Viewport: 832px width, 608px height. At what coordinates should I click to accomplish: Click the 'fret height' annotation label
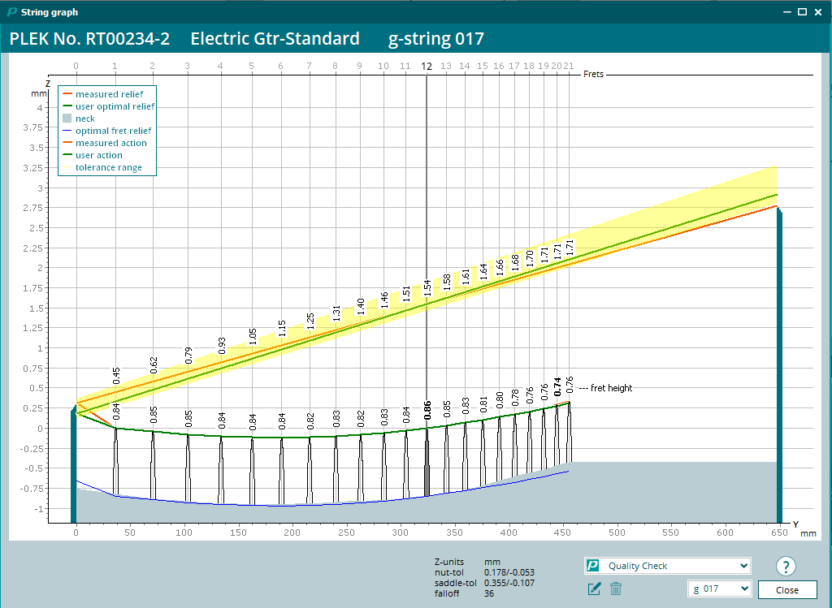(611, 388)
